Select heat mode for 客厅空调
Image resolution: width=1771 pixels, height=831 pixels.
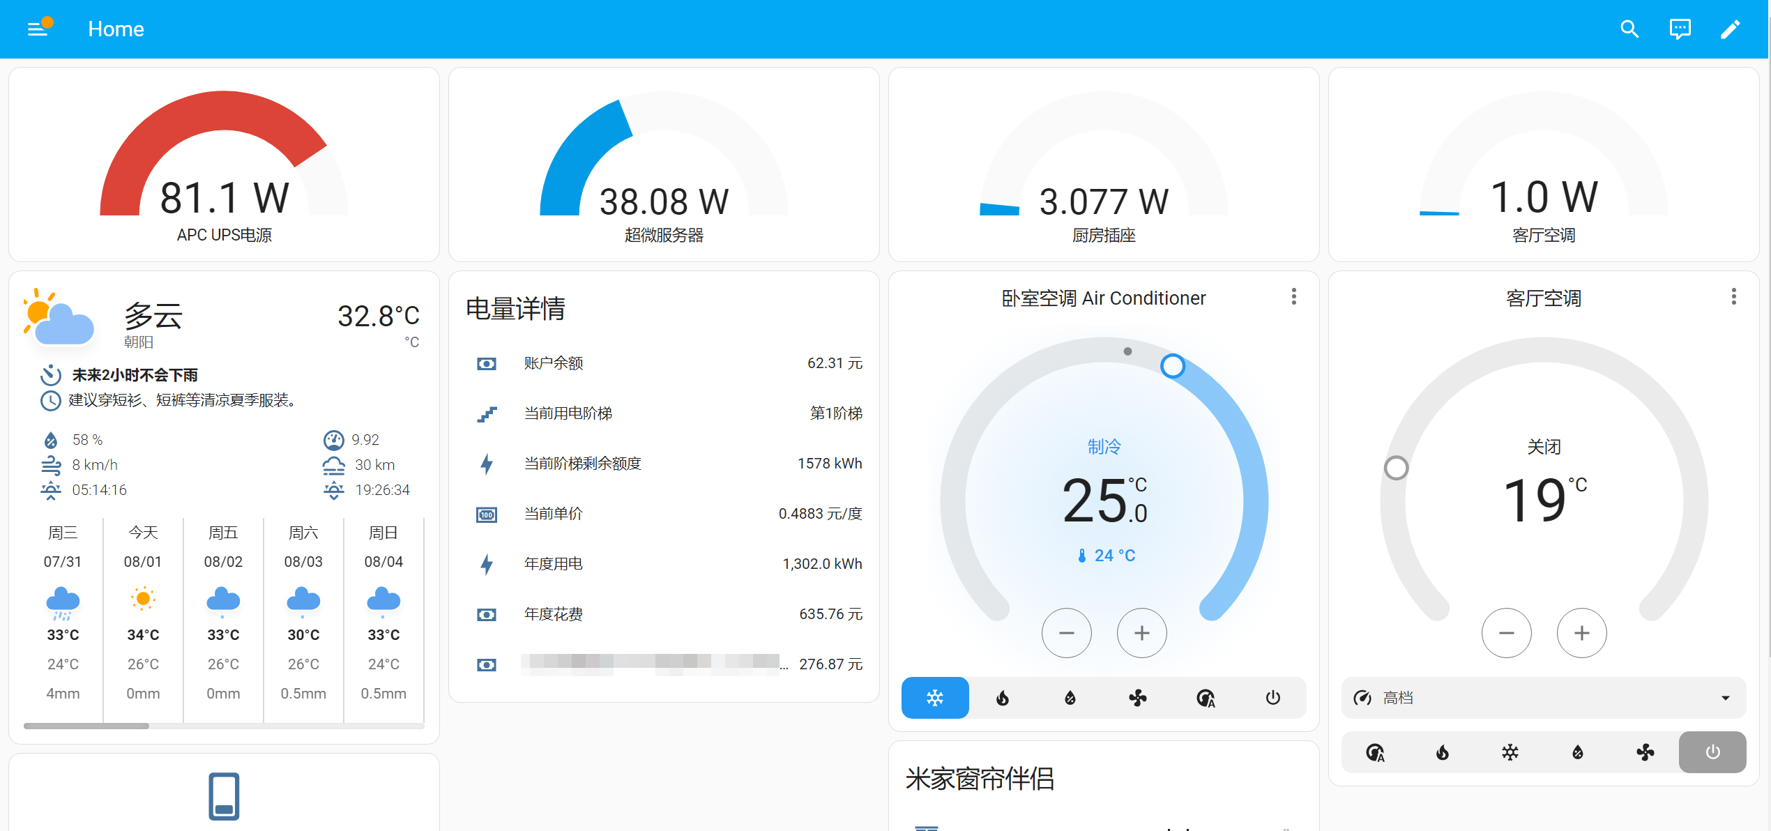coord(1443,752)
